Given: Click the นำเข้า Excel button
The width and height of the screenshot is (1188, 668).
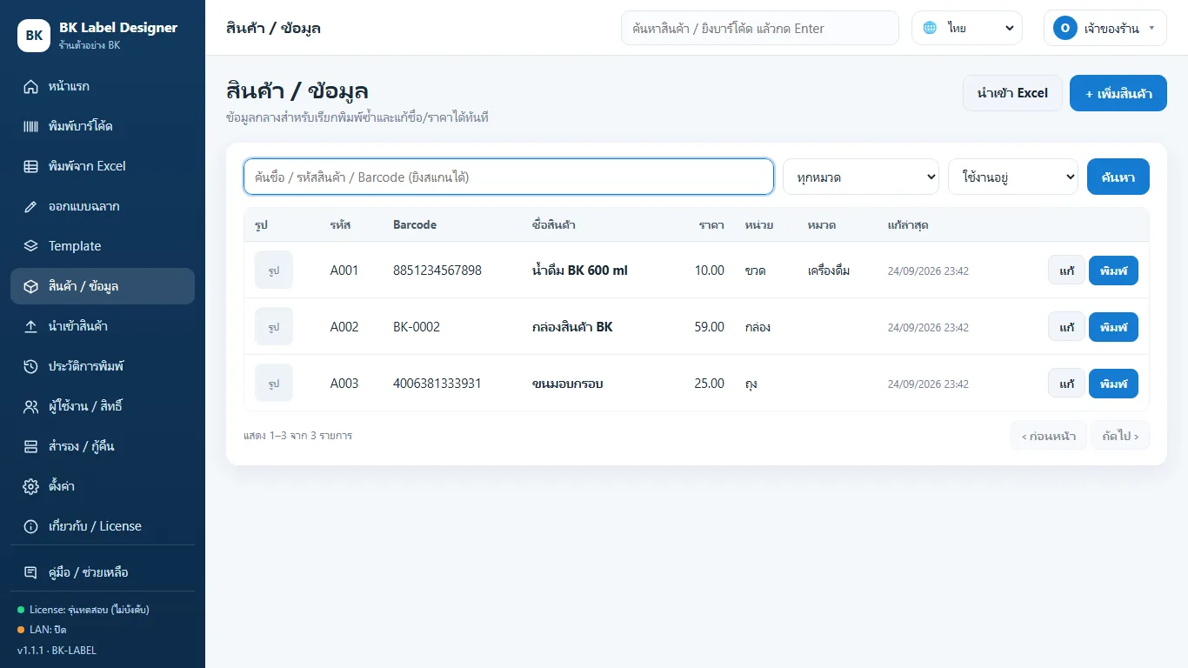Looking at the screenshot, I should [x=1012, y=93].
